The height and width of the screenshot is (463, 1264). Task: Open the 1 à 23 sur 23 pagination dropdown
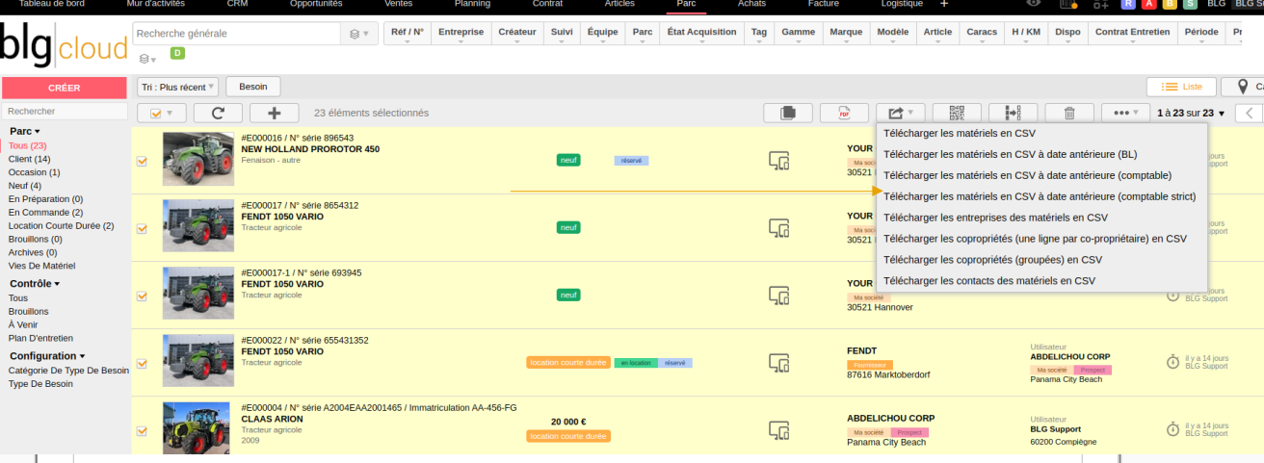[x=1191, y=113]
